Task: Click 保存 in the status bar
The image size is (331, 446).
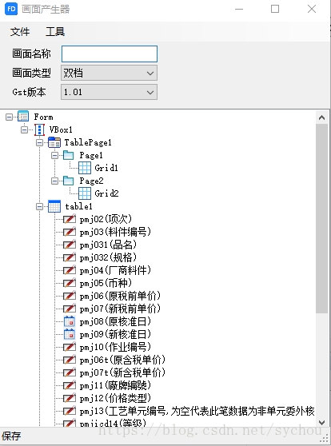Action: (11, 436)
